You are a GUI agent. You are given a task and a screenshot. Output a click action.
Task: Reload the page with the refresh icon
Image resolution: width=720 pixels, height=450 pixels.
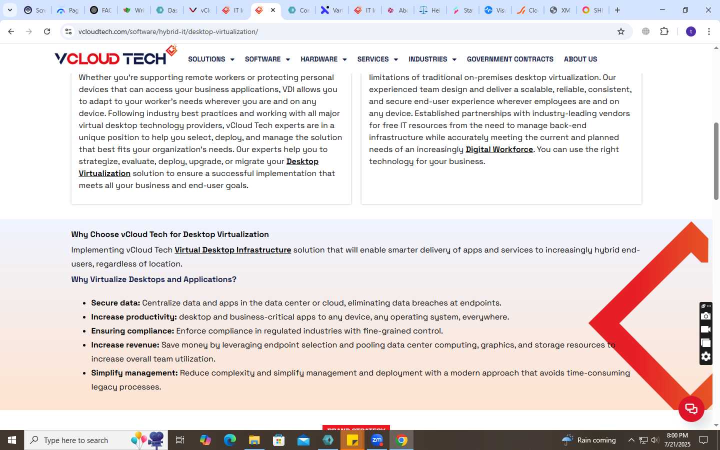[47, 31]
